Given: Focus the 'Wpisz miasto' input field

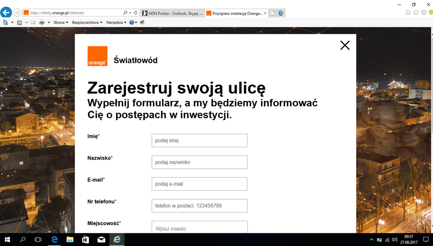Looking at the screenshot, I should (x=200, y=227).
